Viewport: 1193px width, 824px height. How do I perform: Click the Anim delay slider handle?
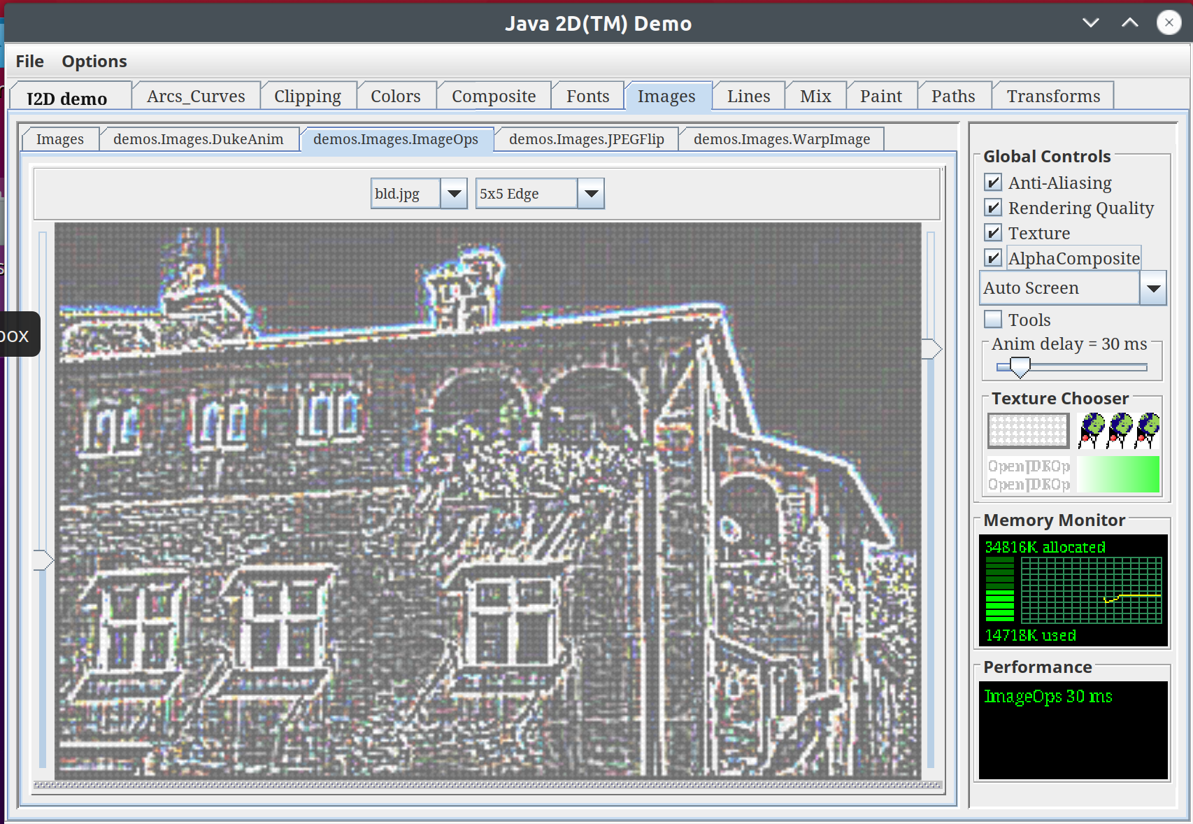click(x=1020, y=367)
